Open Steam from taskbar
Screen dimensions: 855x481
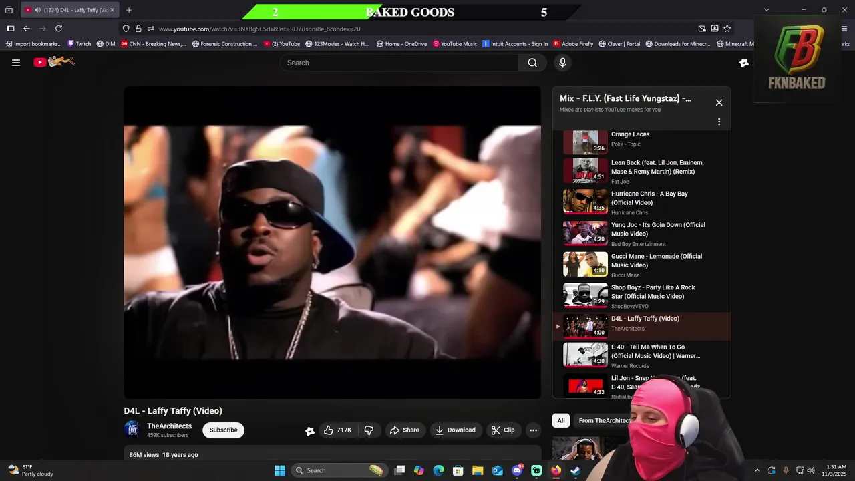[x=576, y=470]
